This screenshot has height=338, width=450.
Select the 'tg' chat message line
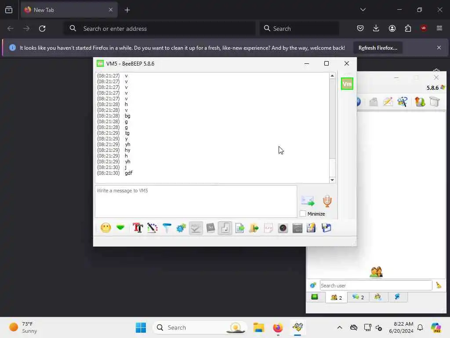point(127,133)
